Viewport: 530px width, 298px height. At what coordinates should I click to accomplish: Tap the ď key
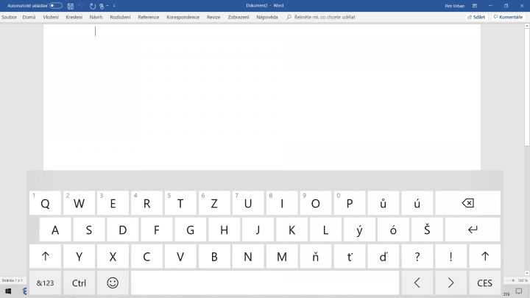384,257
